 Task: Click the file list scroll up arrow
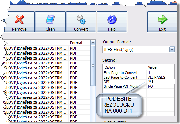click(x=93, y=43)
